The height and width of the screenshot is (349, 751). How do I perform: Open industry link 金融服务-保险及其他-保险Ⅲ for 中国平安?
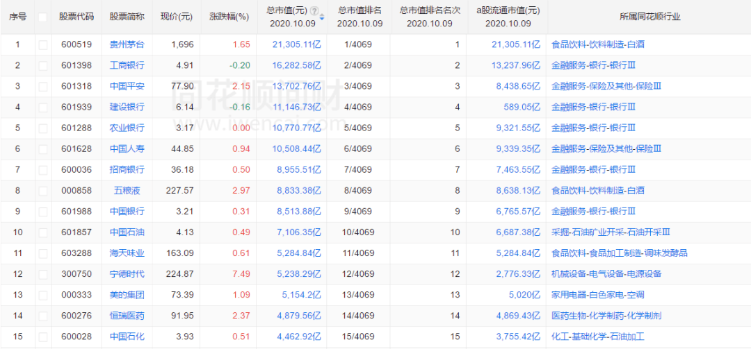coord(606,87)
